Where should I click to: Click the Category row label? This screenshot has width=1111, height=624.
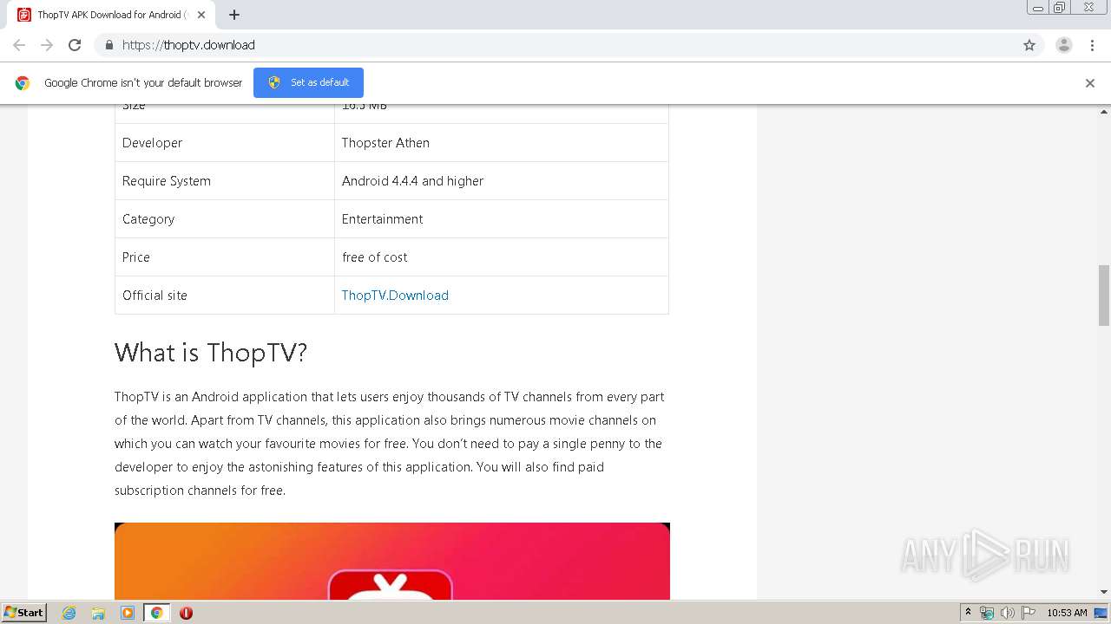(148, 219)
